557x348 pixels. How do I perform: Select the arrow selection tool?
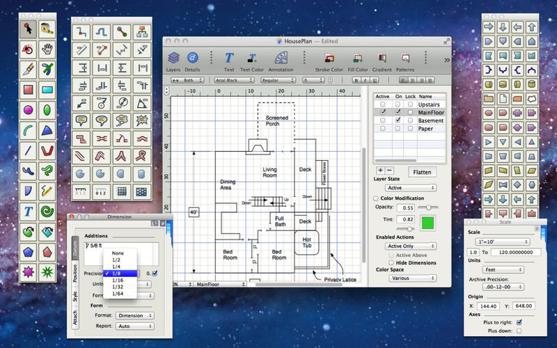click(28, 29)
